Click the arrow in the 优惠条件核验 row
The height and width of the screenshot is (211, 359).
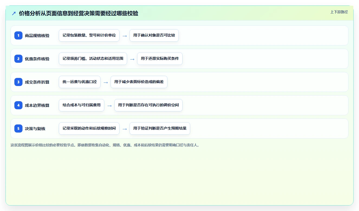[x=132, y=59]
